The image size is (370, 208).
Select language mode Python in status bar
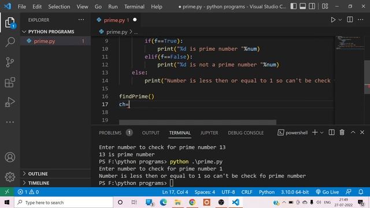(267, 192)
